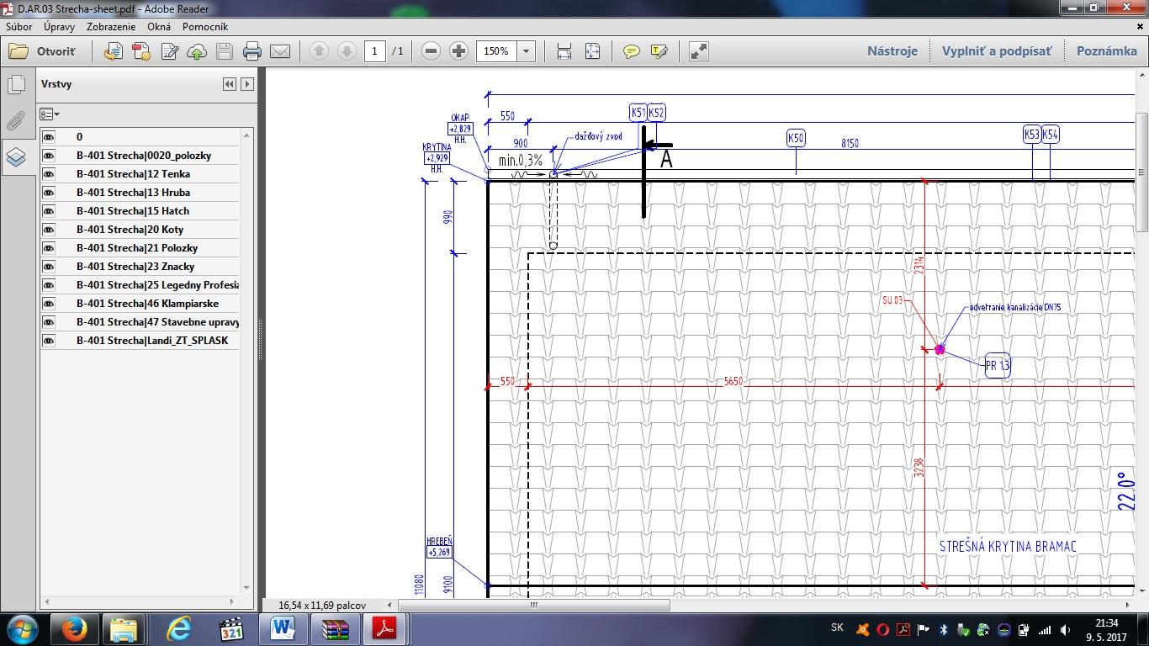Open the page thumbnails panel

coord(16,85)
